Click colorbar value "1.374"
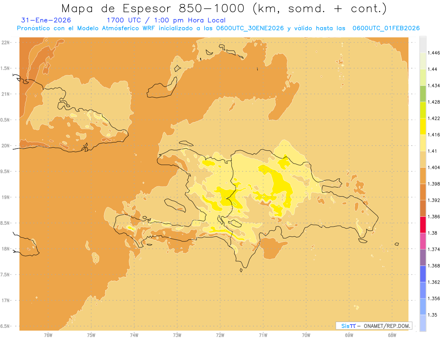Viewport: 440px width, 340px height. click(x=434, y=249)
